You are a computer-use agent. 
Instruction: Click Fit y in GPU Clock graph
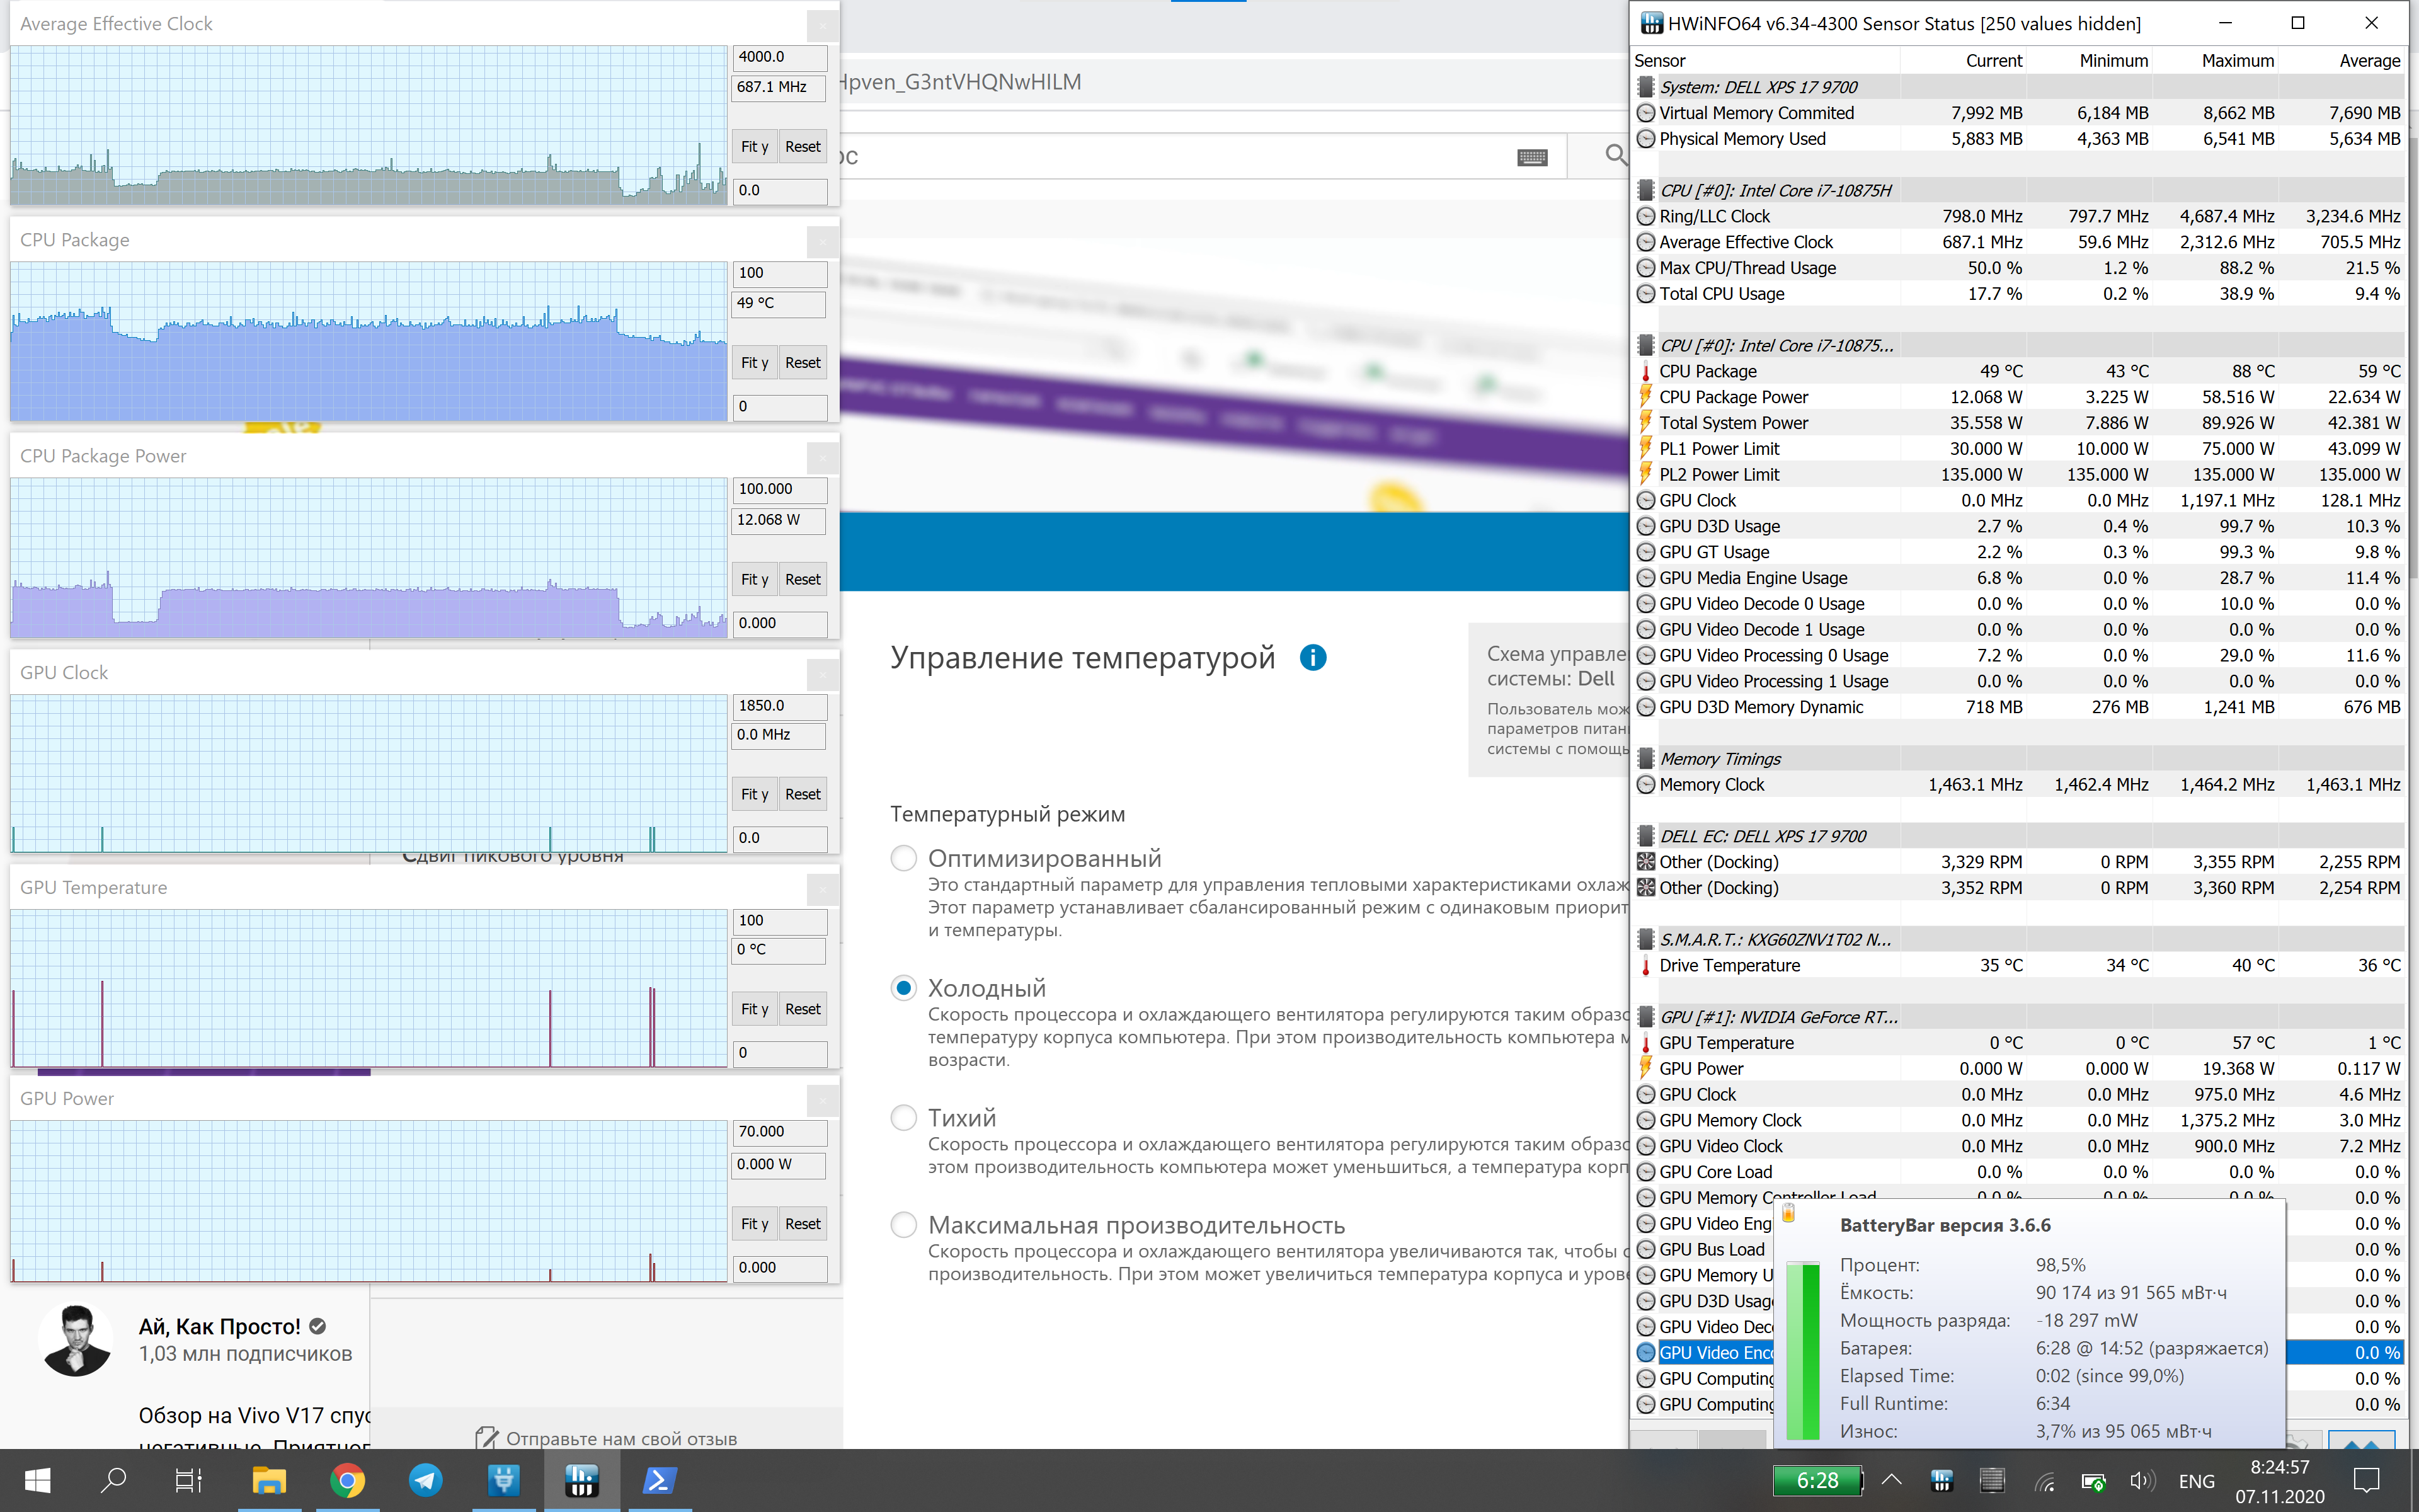755,794
